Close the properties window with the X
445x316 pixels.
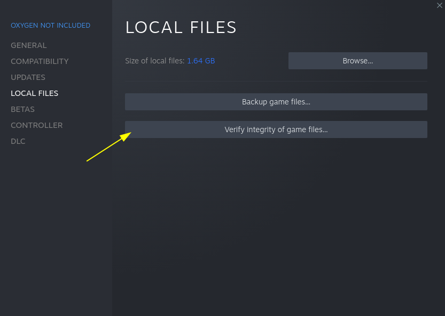pyautogui.click(x=439, y=5)
